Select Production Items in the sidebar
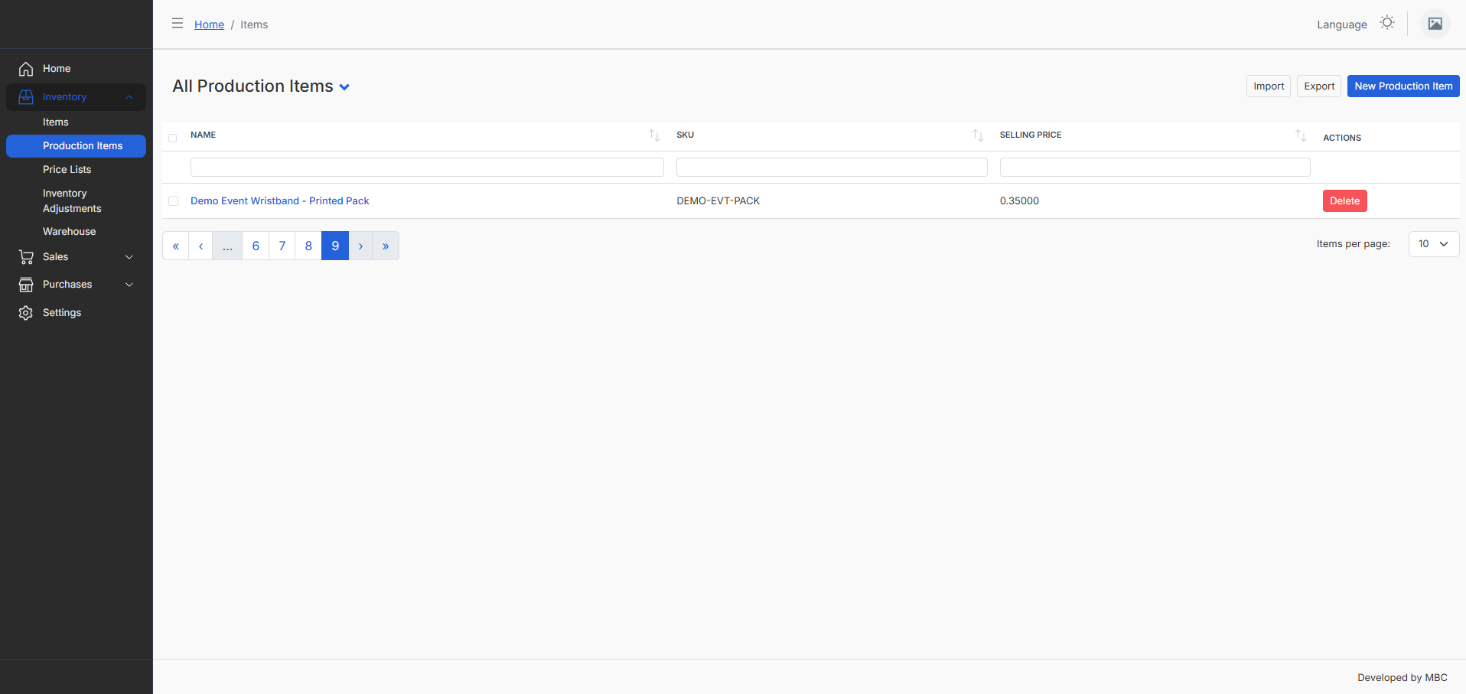1466x694 pixels. point(76,146)
